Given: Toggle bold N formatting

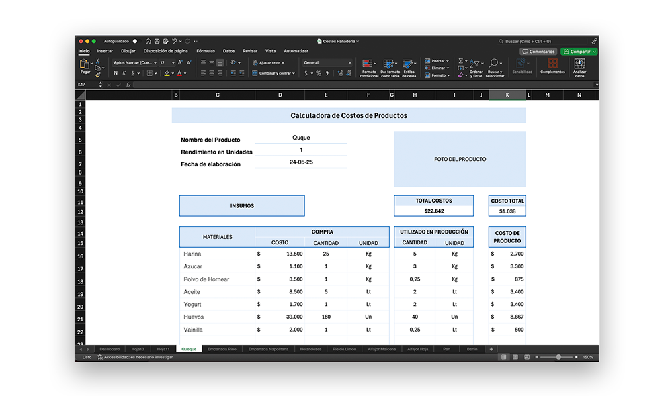Looking at the screenshot, I should click(x=116, y=73).
